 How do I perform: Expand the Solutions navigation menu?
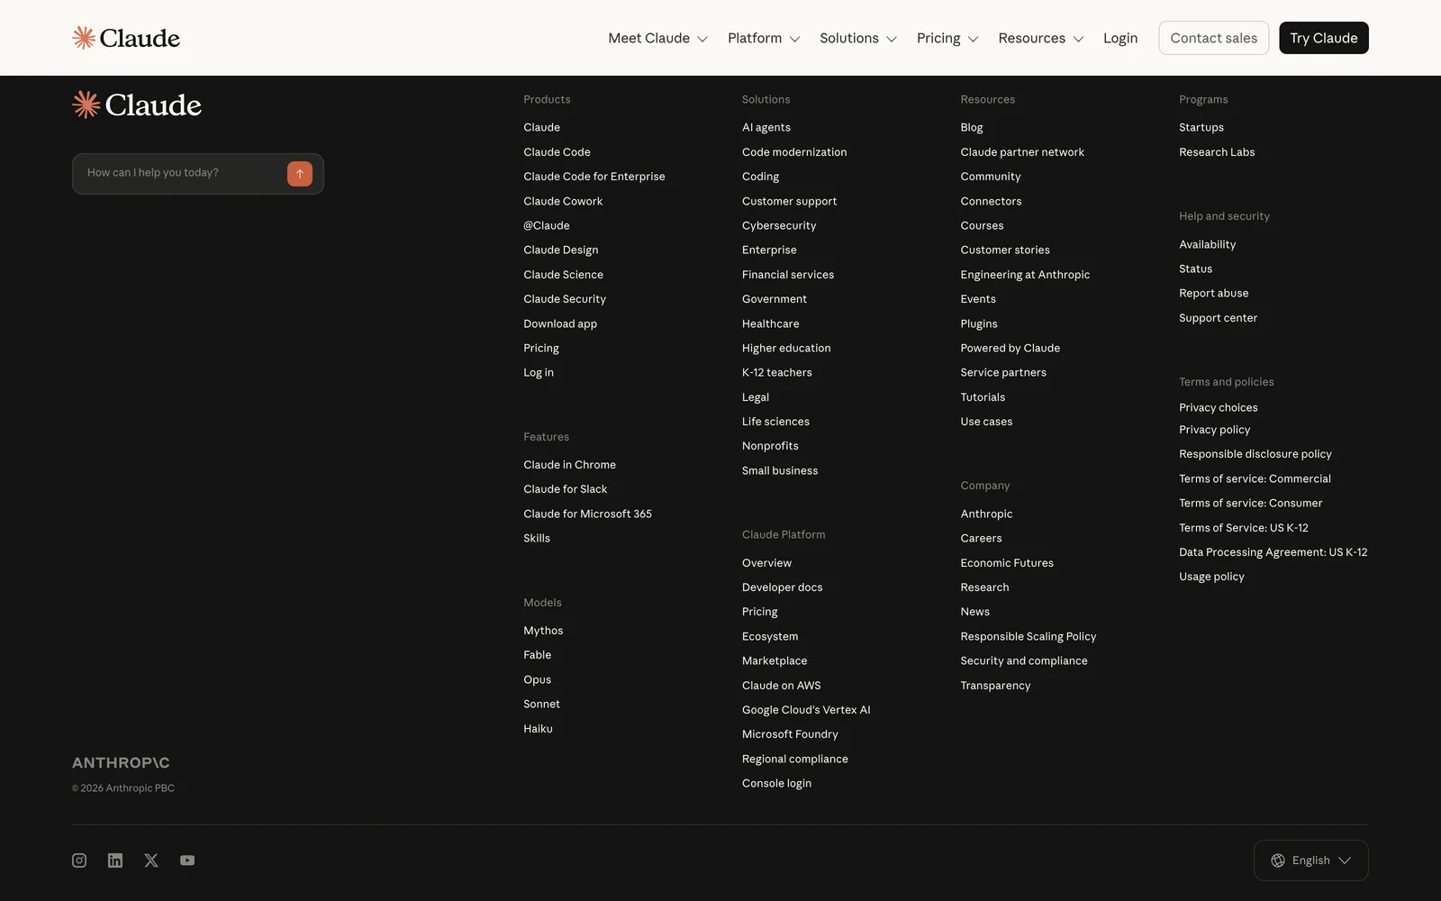point(858,38)
